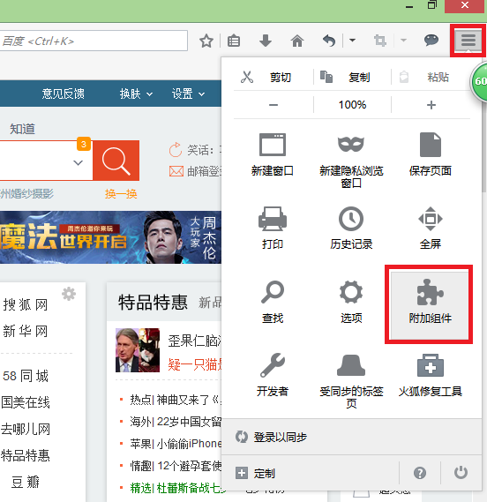Open 开发者 developer wrench icon

[273, 365]
